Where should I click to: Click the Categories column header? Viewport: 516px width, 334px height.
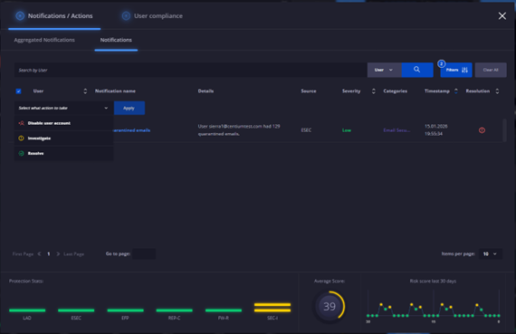pyautogui.click(x=396, y=91)
